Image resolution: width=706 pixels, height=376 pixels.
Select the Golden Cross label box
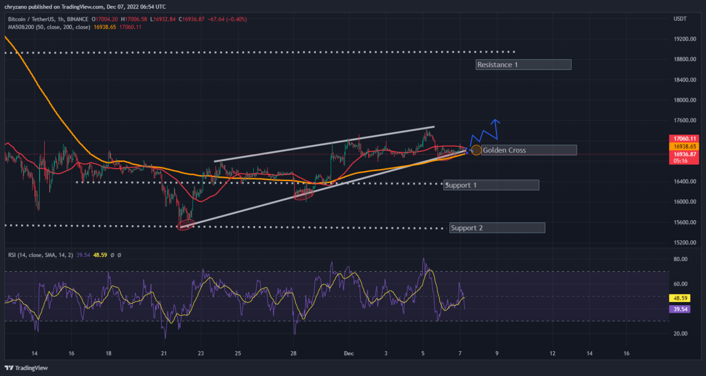pos(529,150)
